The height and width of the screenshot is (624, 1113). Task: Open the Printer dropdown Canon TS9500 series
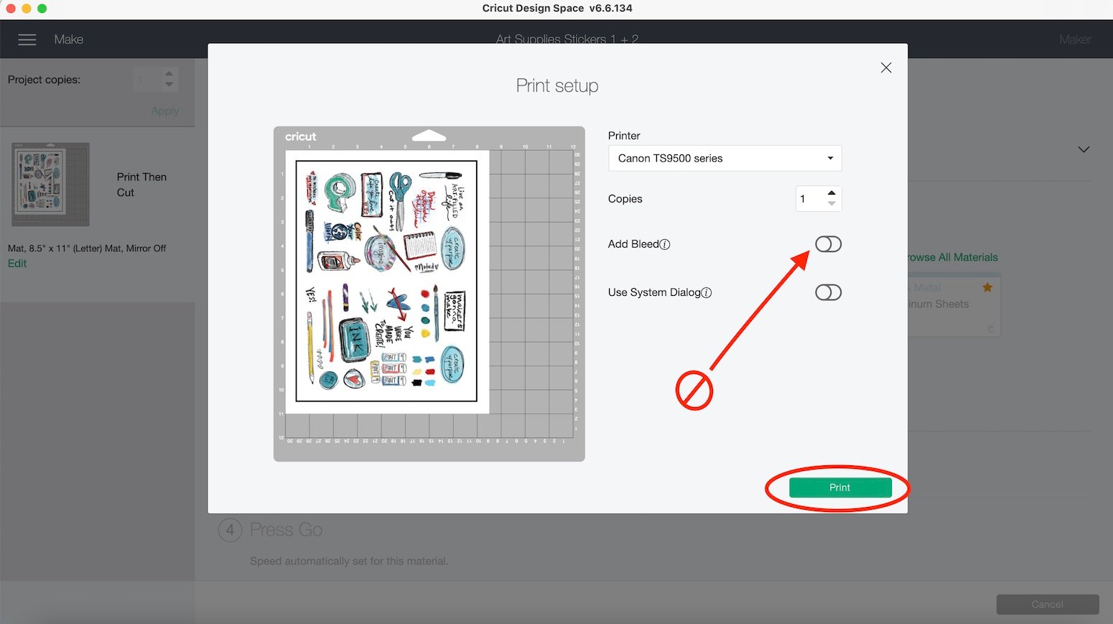725,158
